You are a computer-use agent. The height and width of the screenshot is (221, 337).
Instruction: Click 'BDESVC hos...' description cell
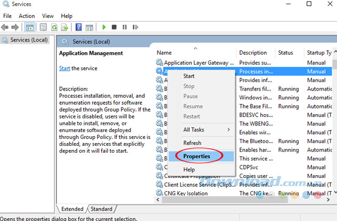256,115
